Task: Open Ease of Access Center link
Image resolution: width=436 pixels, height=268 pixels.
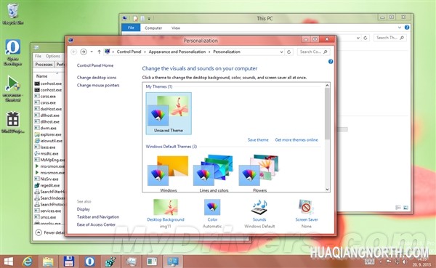Action: (96, 224)
